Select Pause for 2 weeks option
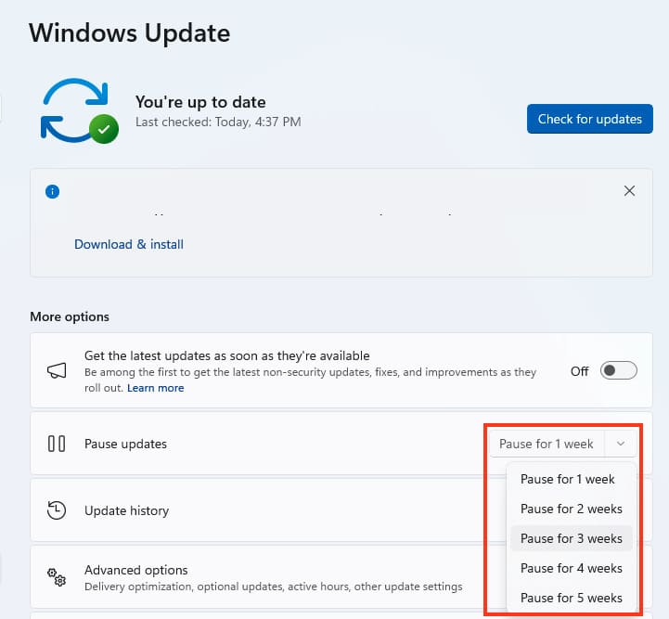 [x=571, y=509]
